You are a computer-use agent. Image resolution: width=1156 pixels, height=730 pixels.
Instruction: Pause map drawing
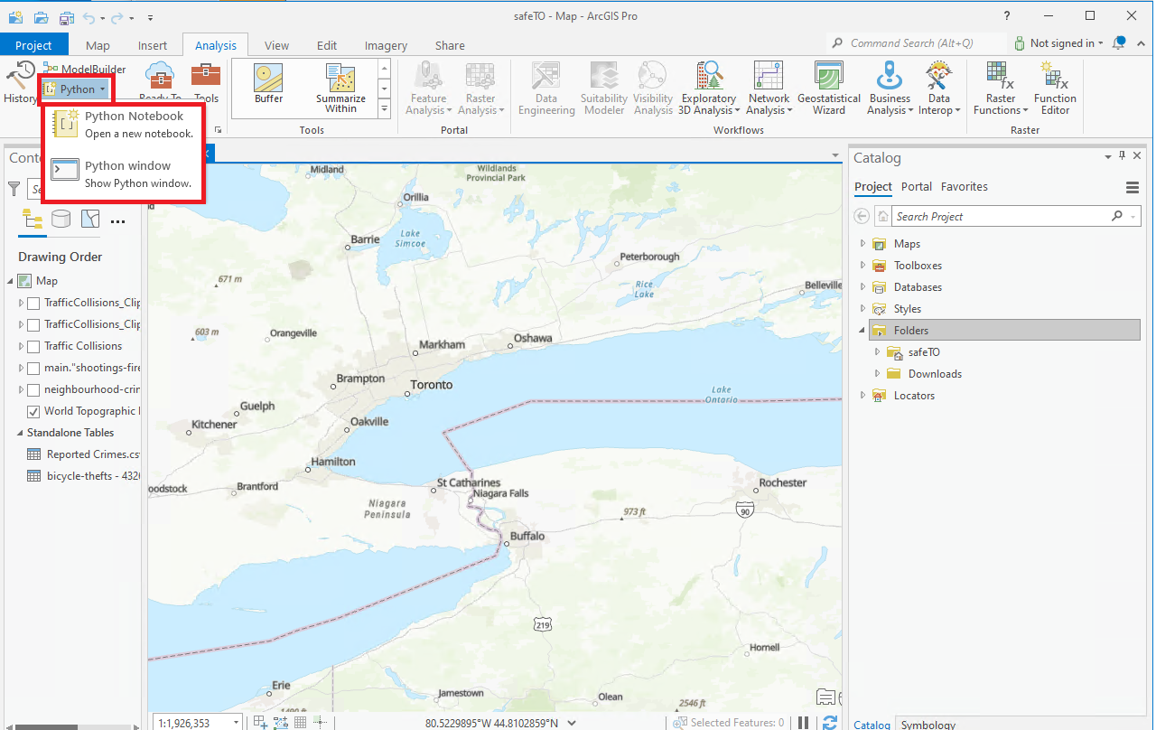point(803,722)
